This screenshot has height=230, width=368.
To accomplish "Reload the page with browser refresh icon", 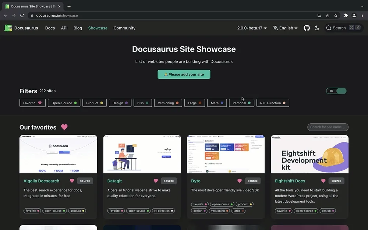I will [22, 15].
